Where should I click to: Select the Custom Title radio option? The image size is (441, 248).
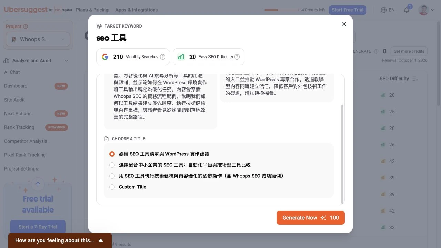tap(112, 187)
